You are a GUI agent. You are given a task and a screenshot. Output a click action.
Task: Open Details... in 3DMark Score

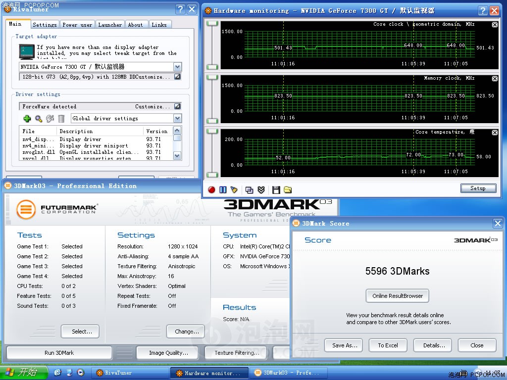(433, 345)
